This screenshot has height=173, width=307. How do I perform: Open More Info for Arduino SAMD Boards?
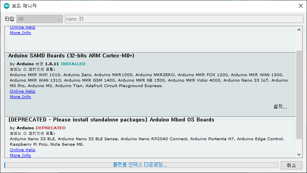(20, 97)
